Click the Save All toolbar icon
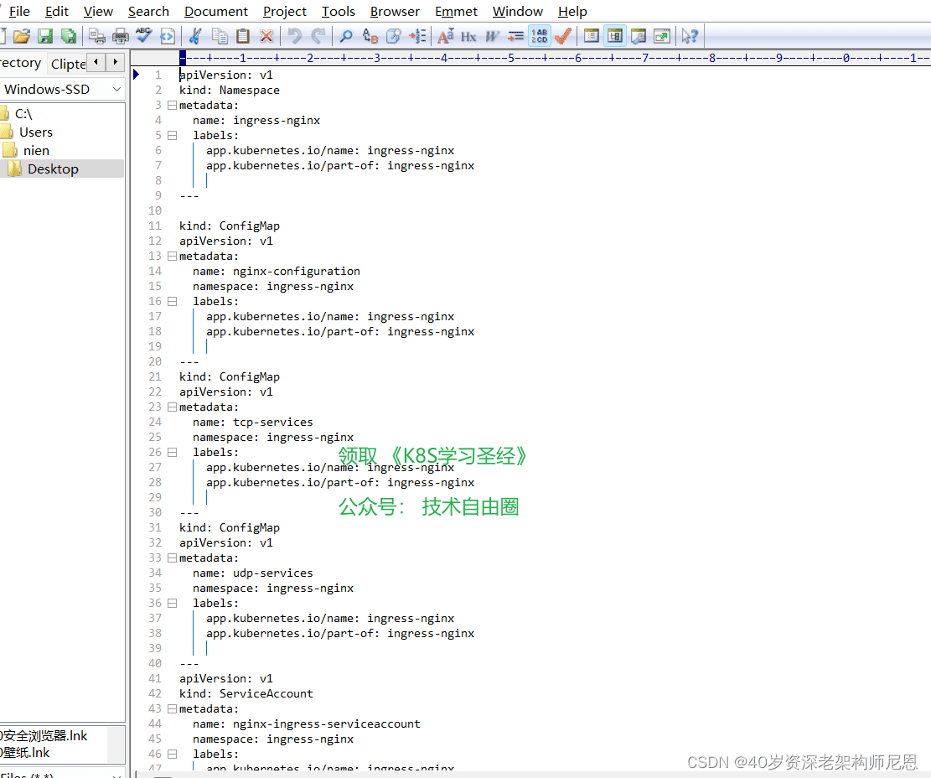 point(69,36)
